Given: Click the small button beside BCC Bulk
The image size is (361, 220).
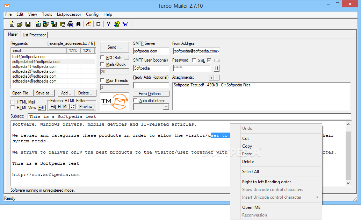Looking at the screenshot, I should (x=127, y=57).
